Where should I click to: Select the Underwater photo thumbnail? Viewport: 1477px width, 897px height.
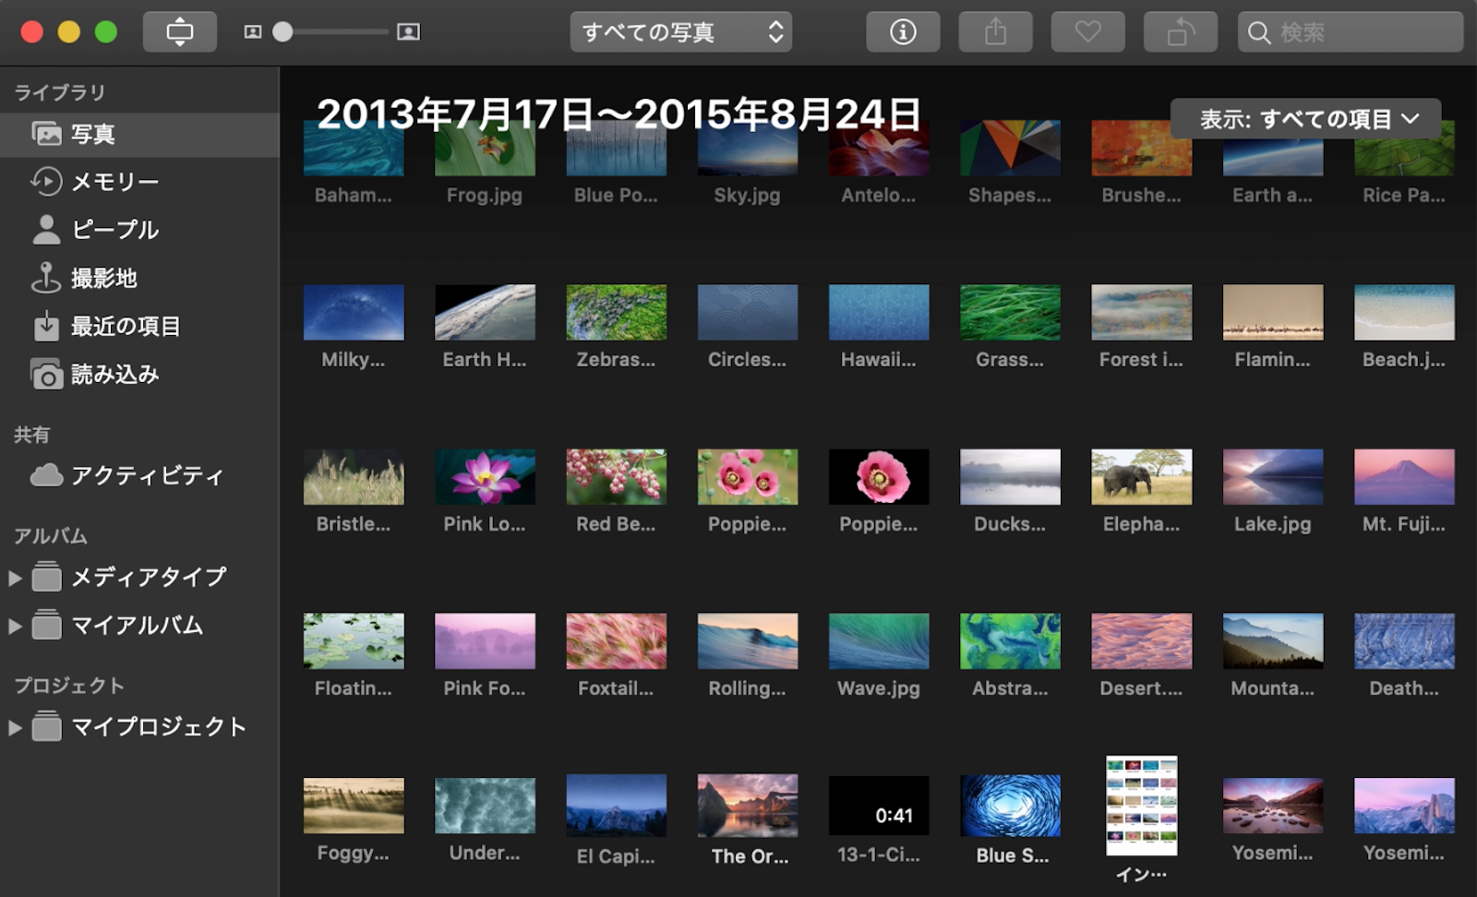click(485, 806)
